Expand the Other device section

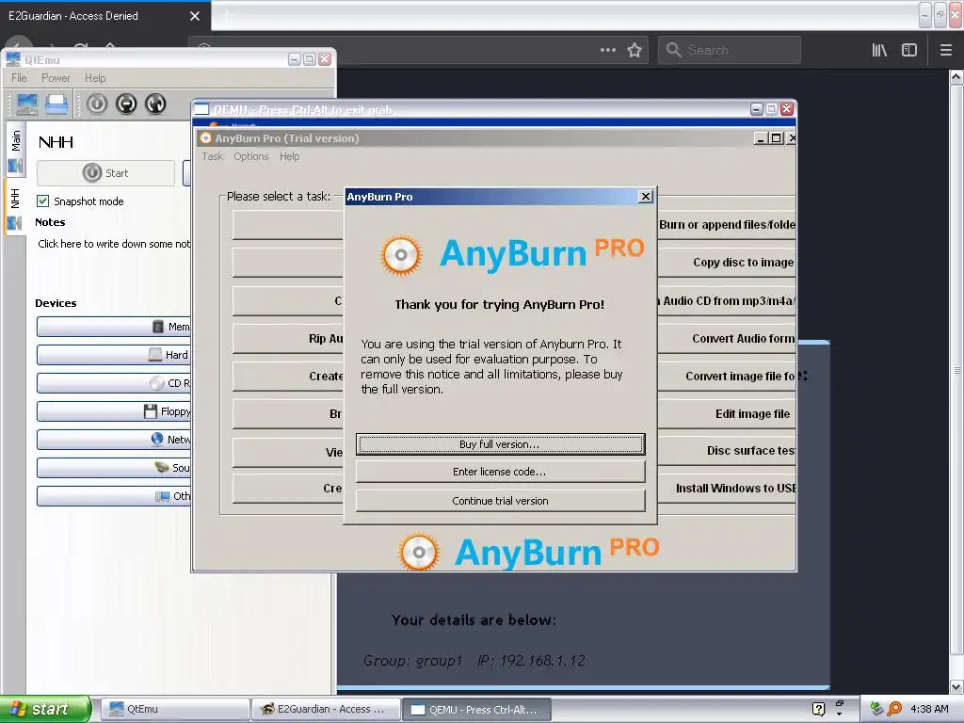tap(114, 496)
